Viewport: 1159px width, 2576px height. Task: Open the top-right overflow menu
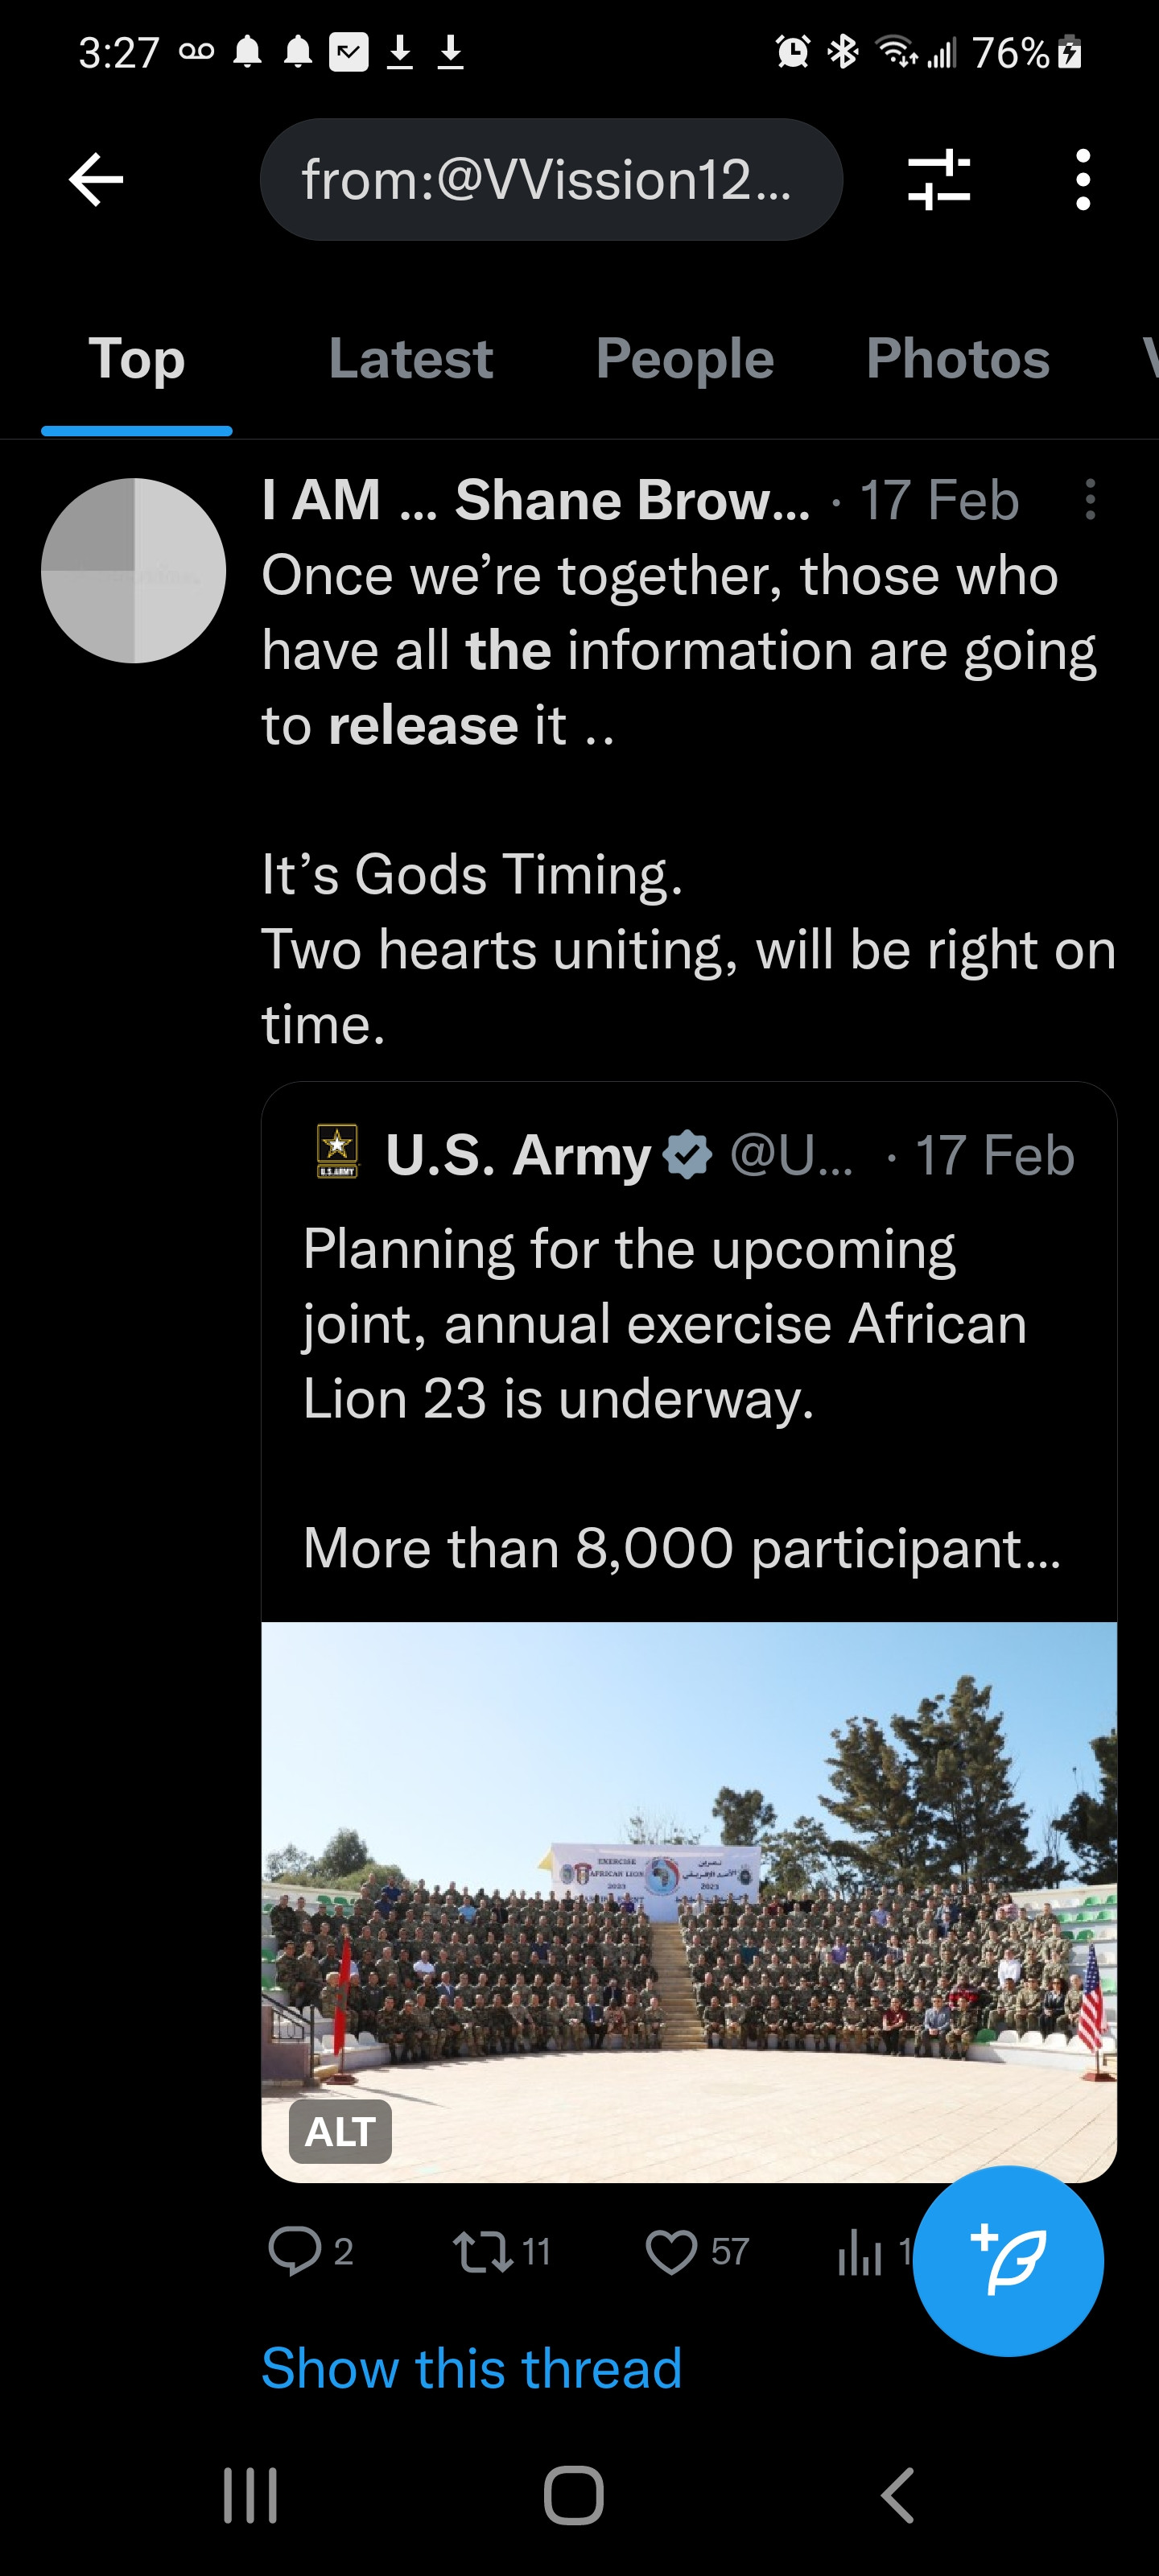click(1082, 180)
